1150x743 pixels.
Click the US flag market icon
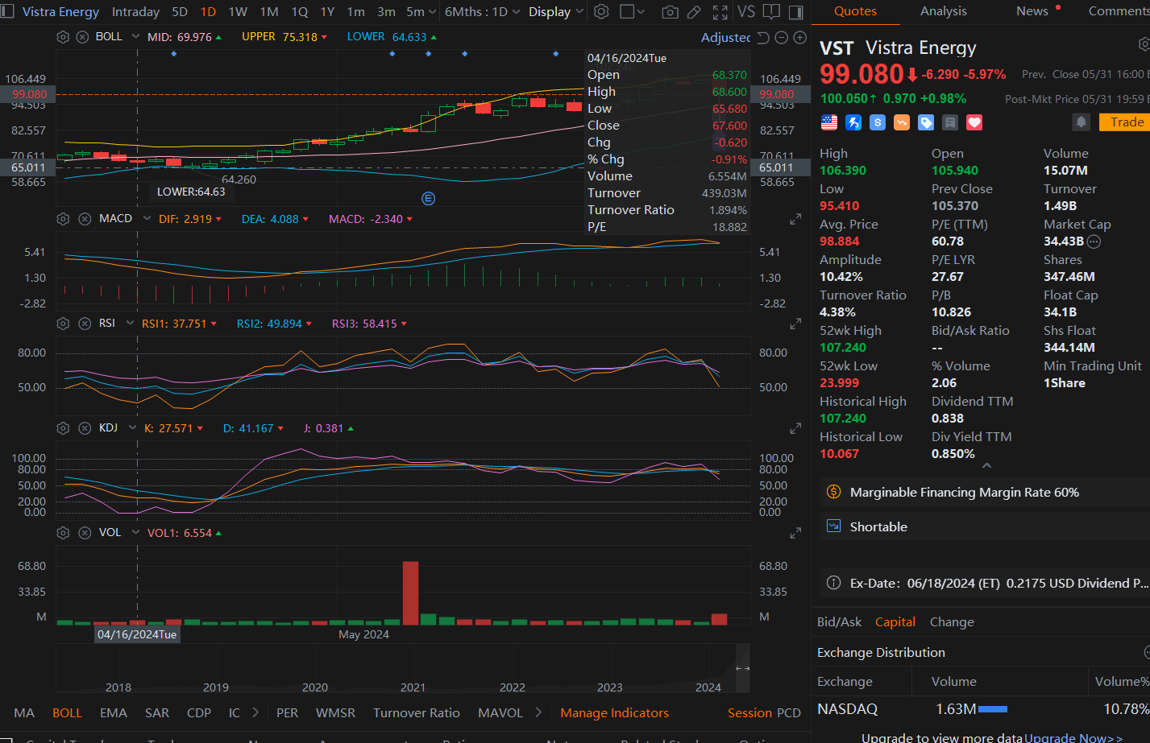pos(829,122)
